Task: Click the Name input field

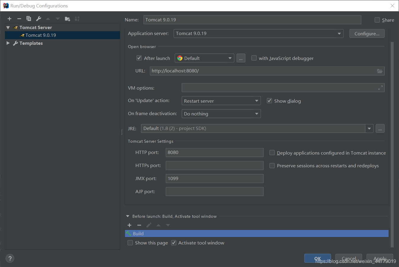Action: click(252, 20)
